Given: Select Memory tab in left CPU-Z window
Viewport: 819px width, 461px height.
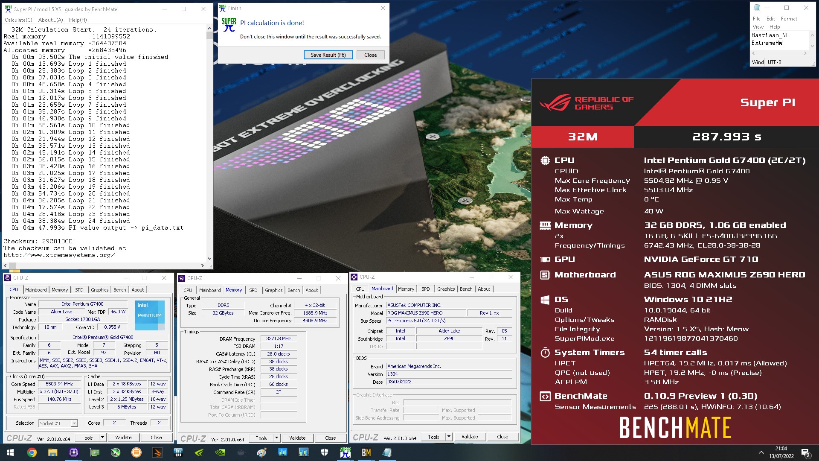Looking at the screenshot, I should [x=60, y=290].
